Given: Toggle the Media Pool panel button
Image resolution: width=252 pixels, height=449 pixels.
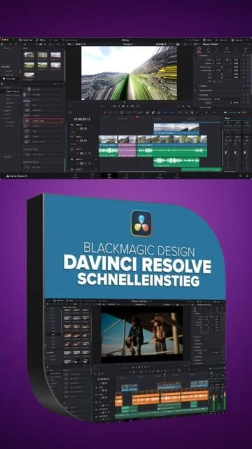Looking at the screenshot, I should (26, 40).
